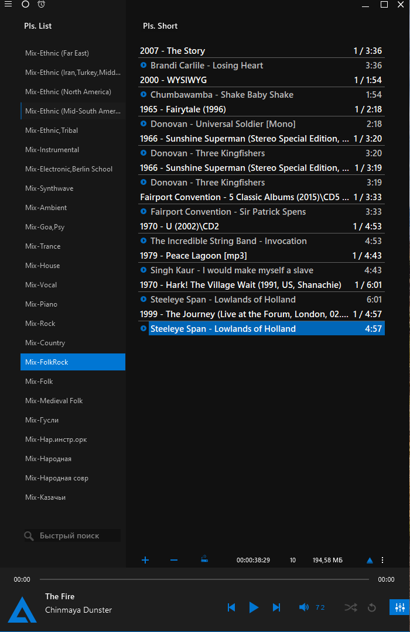This screenshot has height=632, width=410.
Task: Mute the volume speaker icon
Action: pos(303,607)
